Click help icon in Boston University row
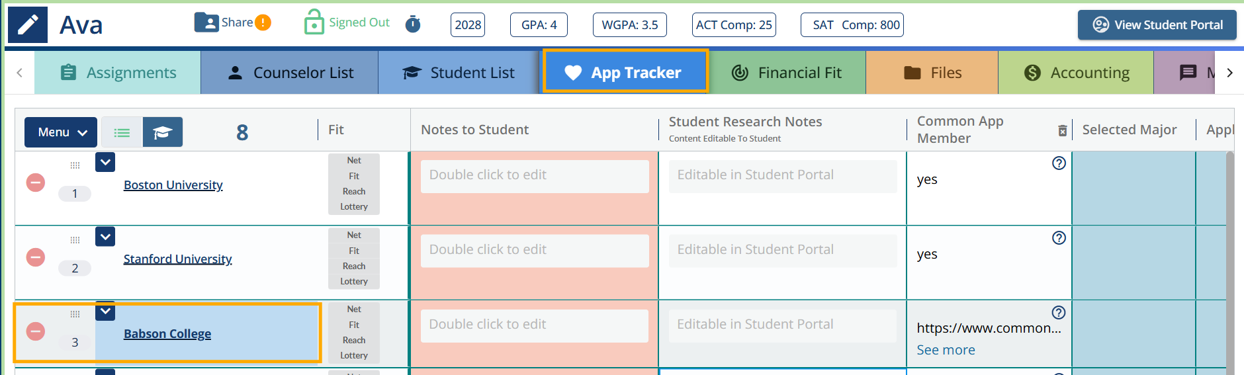The image size is (1244, 375). (1059, 163)
